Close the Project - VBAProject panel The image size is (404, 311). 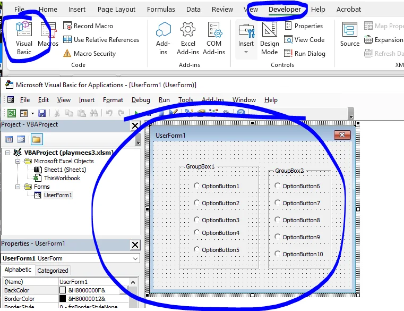tap(135, 125)
